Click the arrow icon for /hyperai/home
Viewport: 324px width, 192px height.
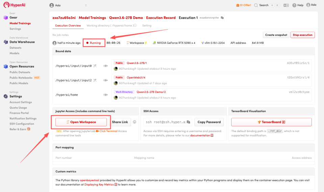(x=105, y=95)
